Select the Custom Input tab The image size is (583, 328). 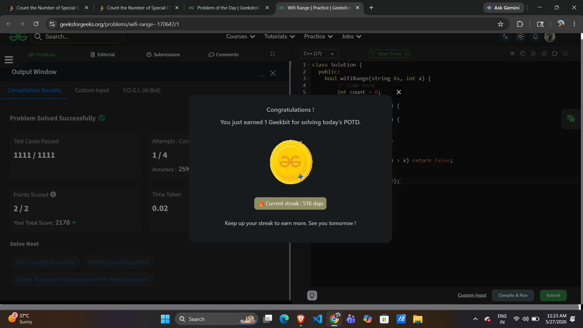point(92,90)
